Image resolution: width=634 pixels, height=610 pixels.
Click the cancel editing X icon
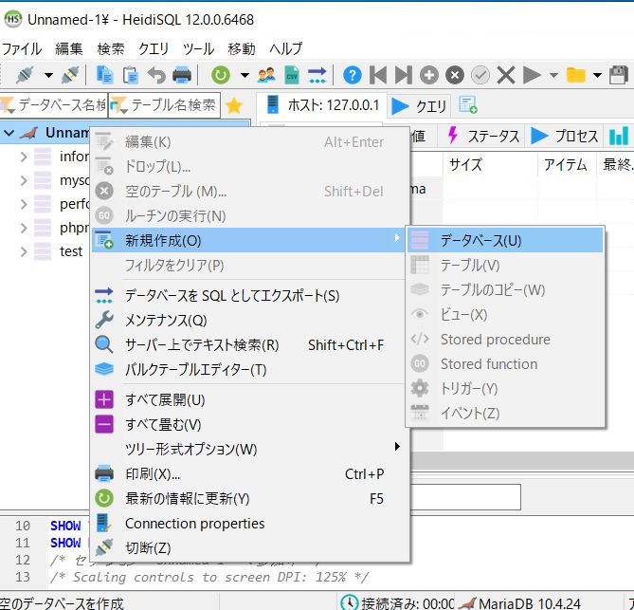[506, 75]
